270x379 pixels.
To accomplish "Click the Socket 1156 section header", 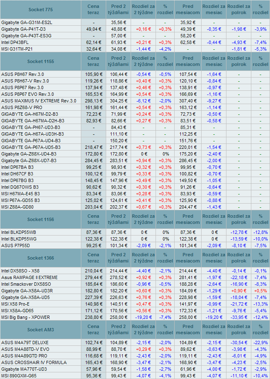I will click(x=41, y=219).
